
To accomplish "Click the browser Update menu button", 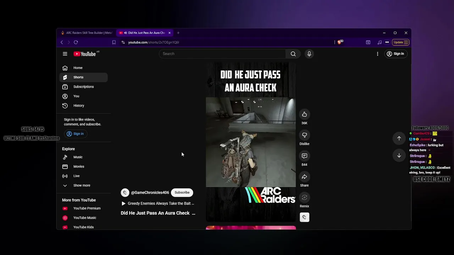I will click(401, 42).
